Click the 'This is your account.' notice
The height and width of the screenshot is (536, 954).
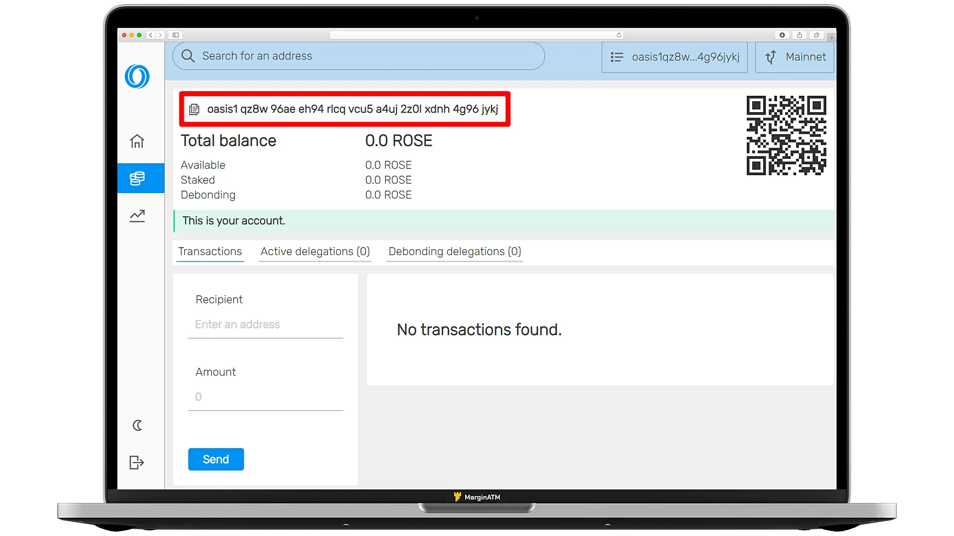click(x=504, y=221)
